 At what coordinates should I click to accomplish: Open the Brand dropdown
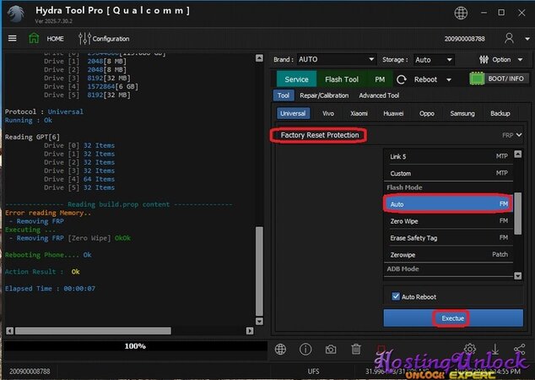click(336, 60)
